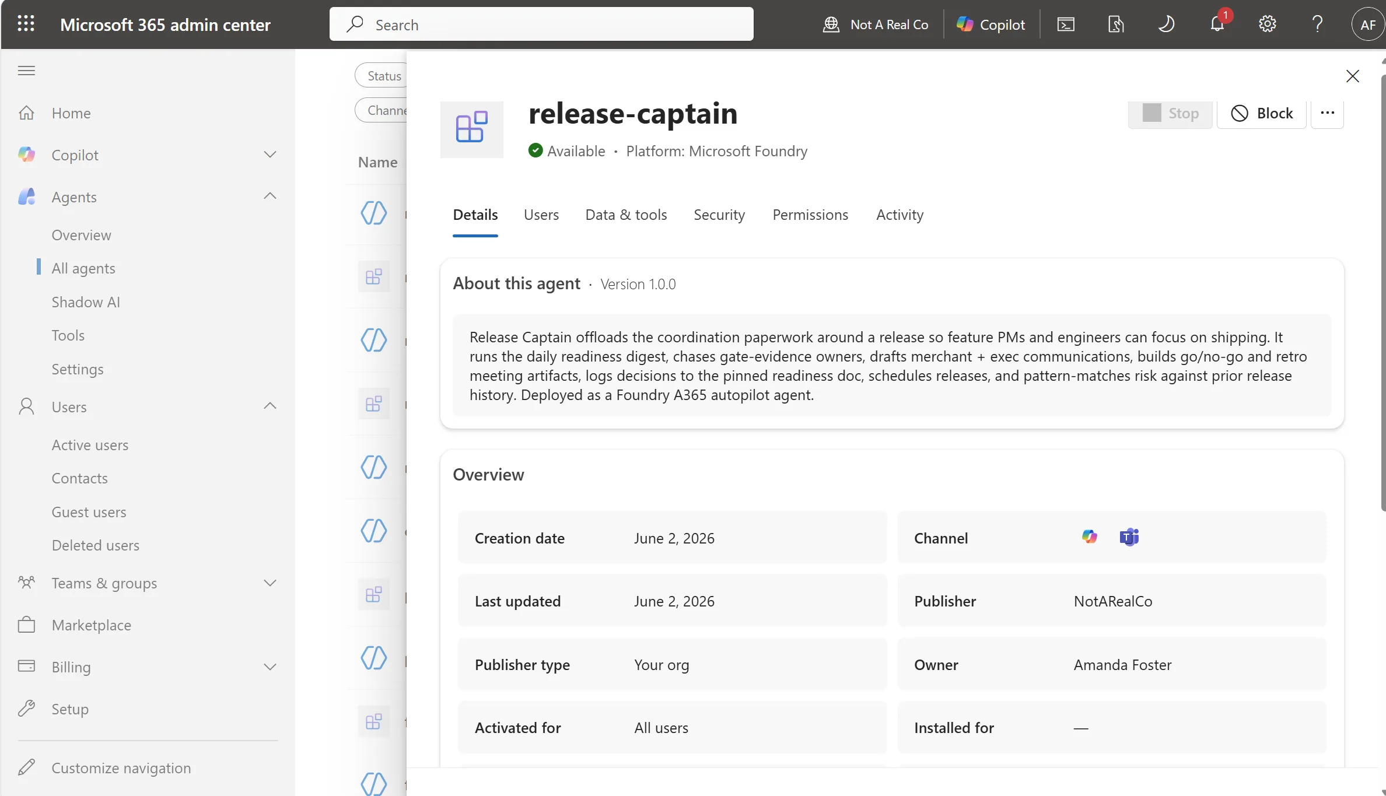
Task: Open Guest users page
Action: click(x=89, y=511)
